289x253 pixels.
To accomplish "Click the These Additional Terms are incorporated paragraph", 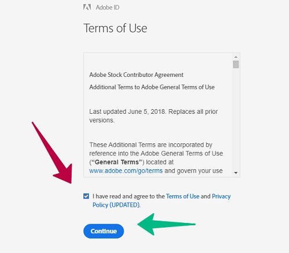I will click(156, 158).
